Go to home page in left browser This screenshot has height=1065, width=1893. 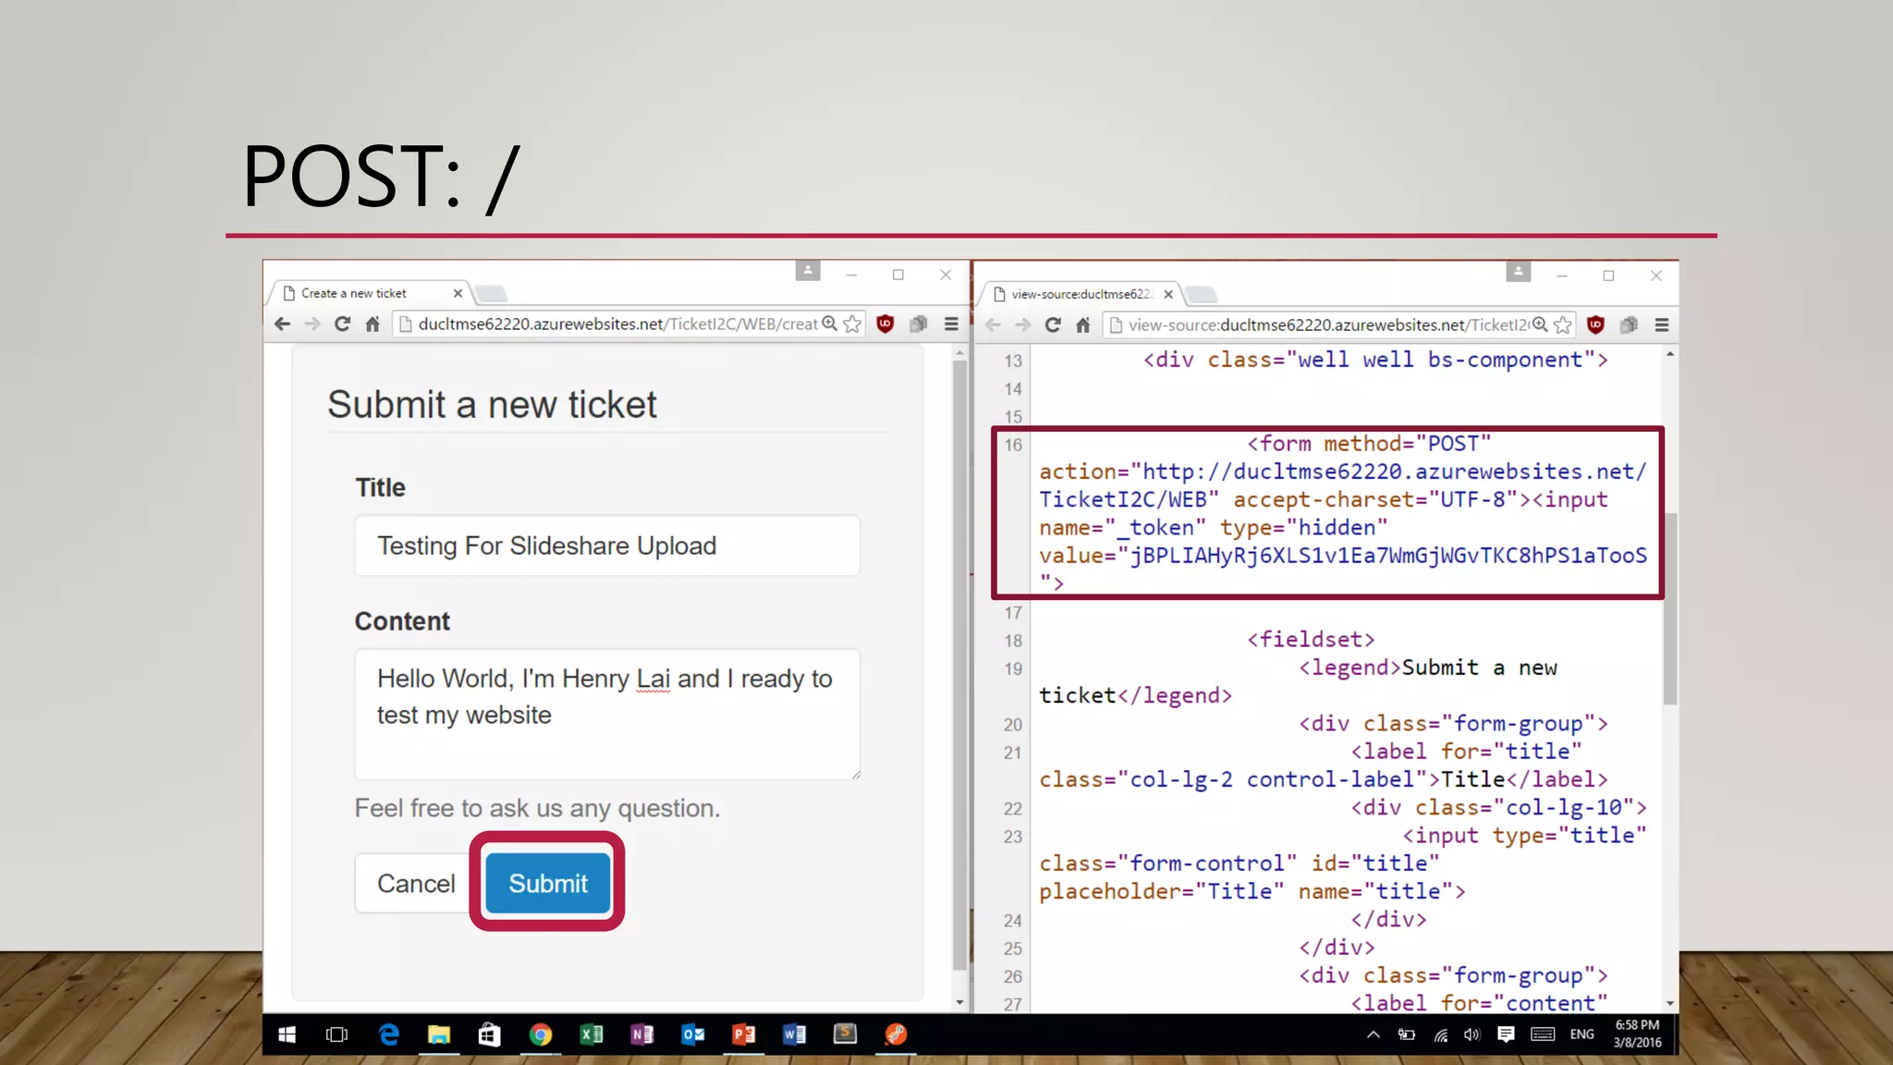coord(372,324)
